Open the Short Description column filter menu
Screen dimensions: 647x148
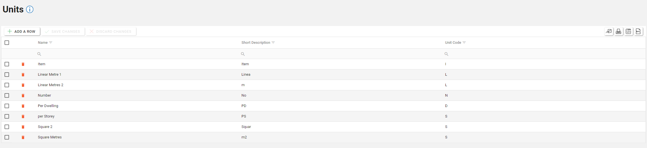(273, 43)
